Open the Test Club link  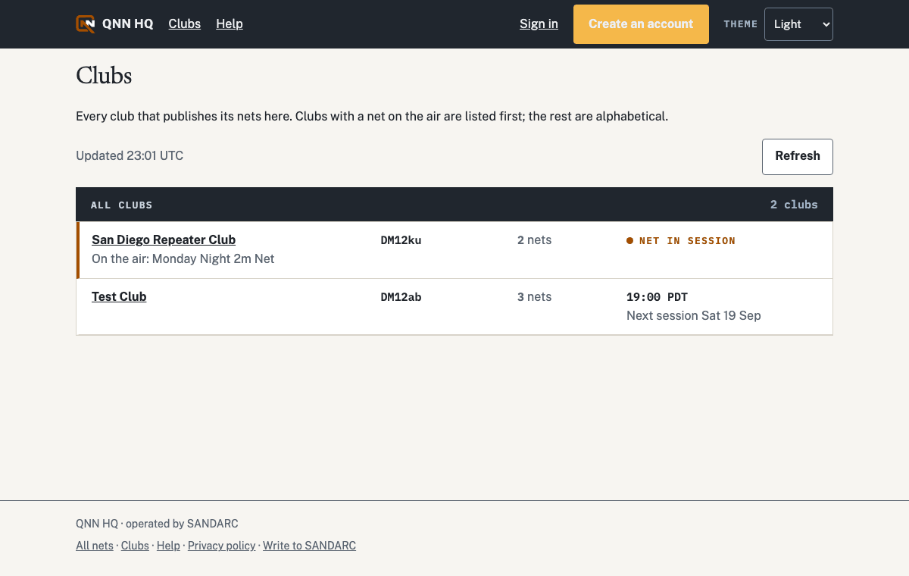[x=119, y=296]
